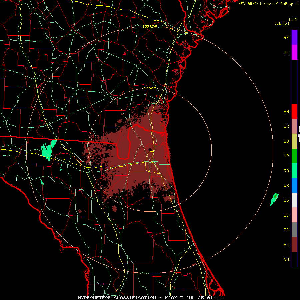
Task: Click the RF purple legend swatch
Action: pyautogui.click(x=294, y=37)
